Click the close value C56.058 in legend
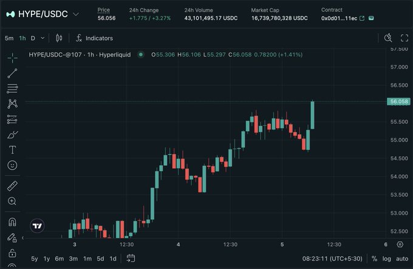 240,55
